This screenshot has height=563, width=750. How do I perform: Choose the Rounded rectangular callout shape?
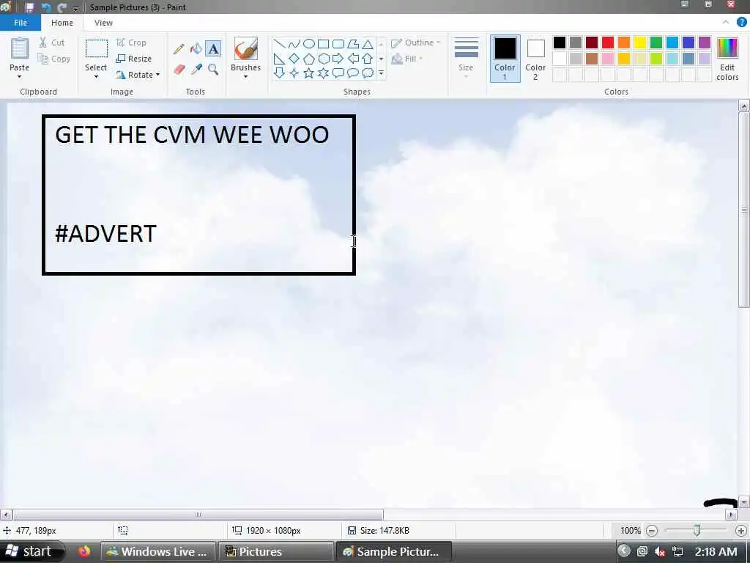(x=338, y=73)
